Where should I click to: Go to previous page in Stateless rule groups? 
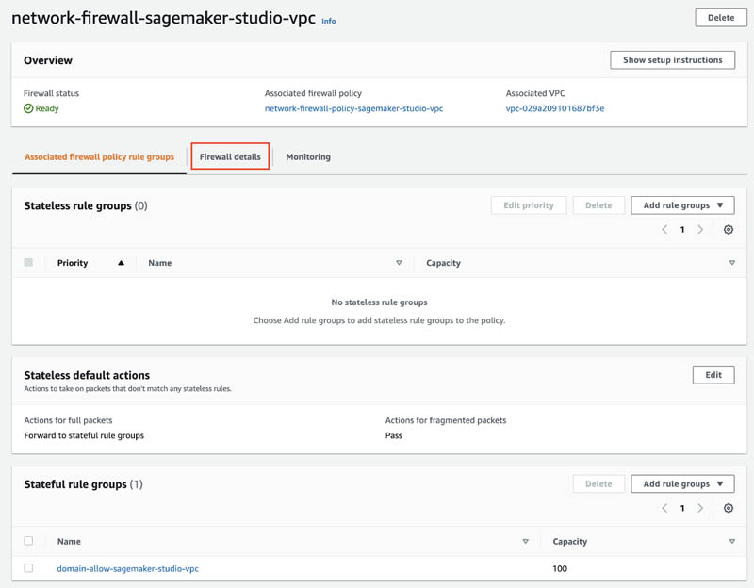click(664, 229)
